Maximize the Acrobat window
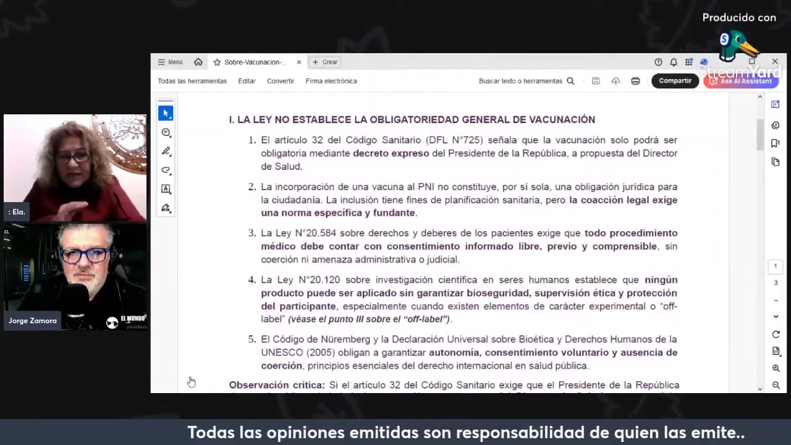Viewport: 791px width, 445px height. (752, 62)
